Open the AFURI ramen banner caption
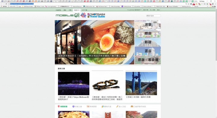Viewport: 217px width, 118px height. (x=92, y=56)
